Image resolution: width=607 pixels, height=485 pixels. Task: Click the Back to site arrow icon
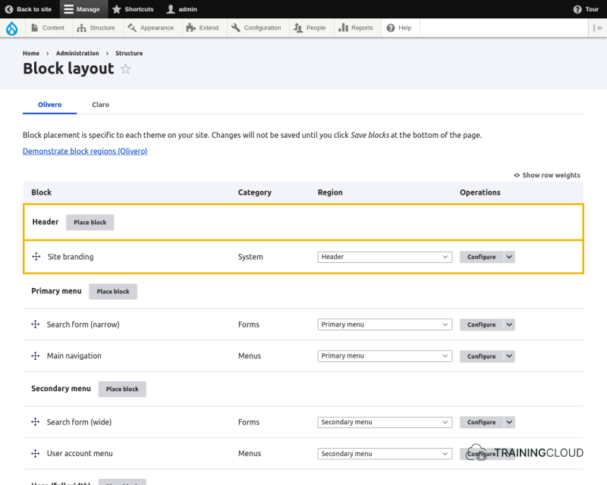coord(9,9)
